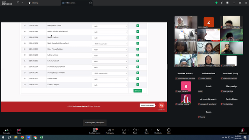Click green note icon for Nabila Anindya row
249x140 pixels.
138,31
